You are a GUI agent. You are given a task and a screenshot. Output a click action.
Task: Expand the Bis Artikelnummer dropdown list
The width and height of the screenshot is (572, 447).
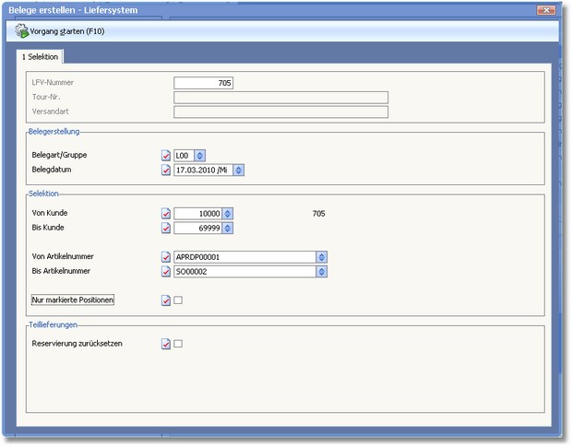(x=321, y=272)
